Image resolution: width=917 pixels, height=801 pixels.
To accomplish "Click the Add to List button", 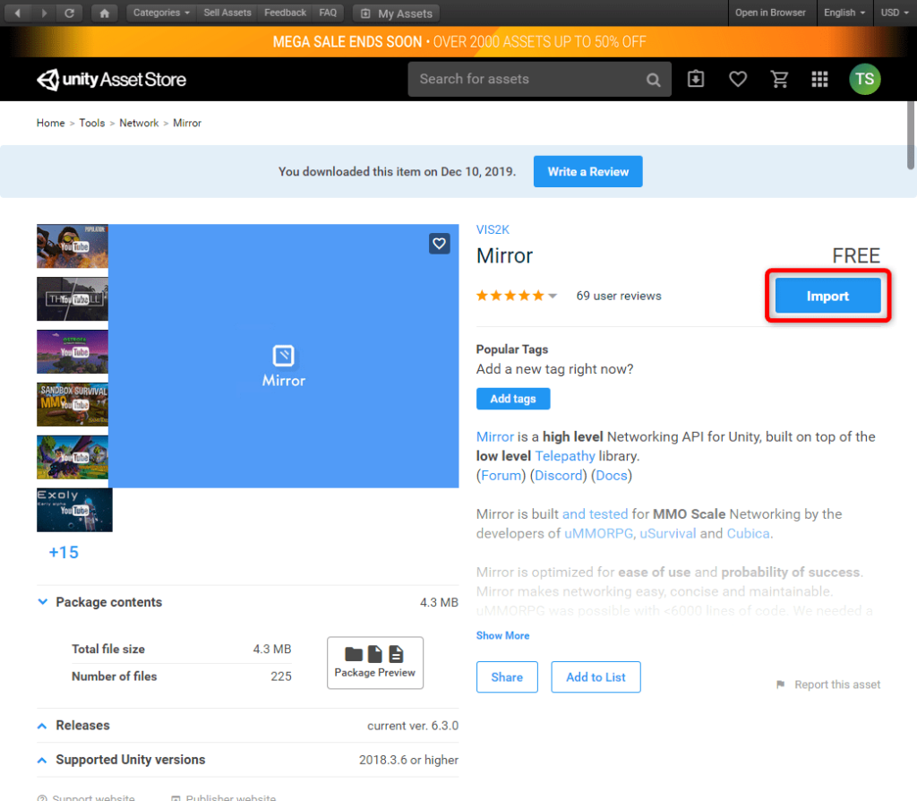I will point(596,677).
